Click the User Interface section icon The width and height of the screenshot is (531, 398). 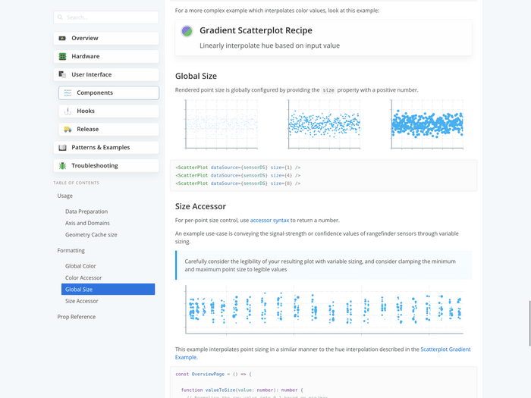tap(62, 74)
